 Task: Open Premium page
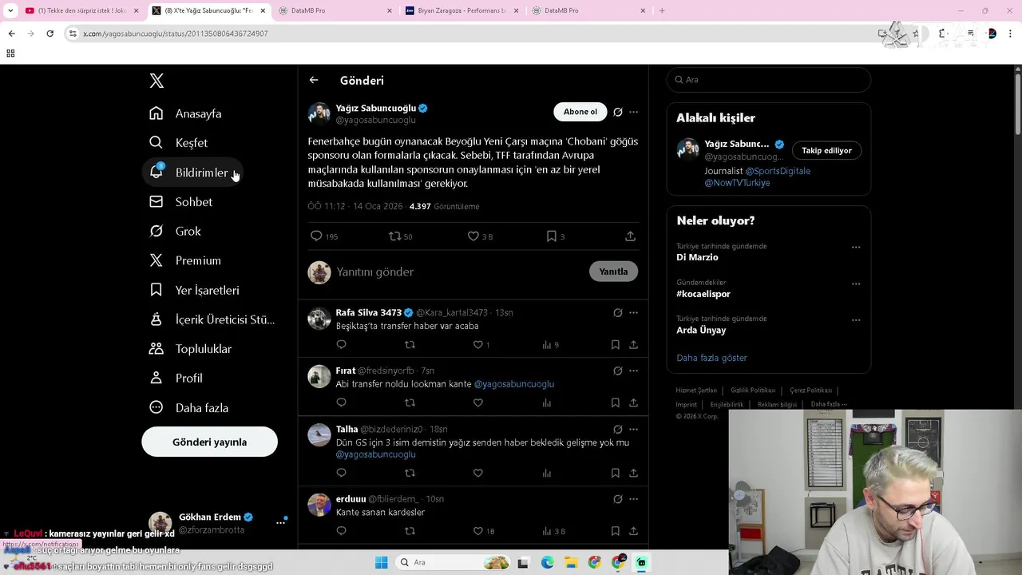[x=184, y=260]
